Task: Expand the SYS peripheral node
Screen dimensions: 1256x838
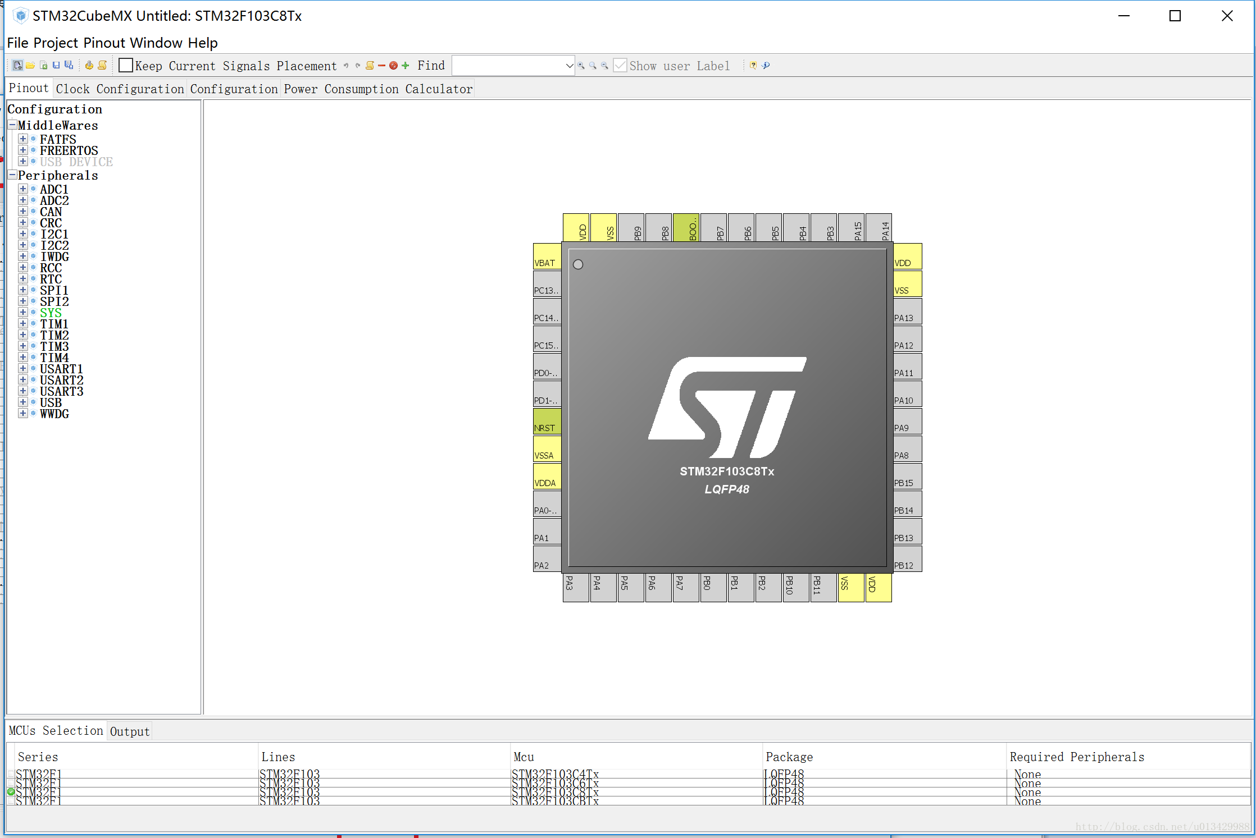Action: click(23, 313)
